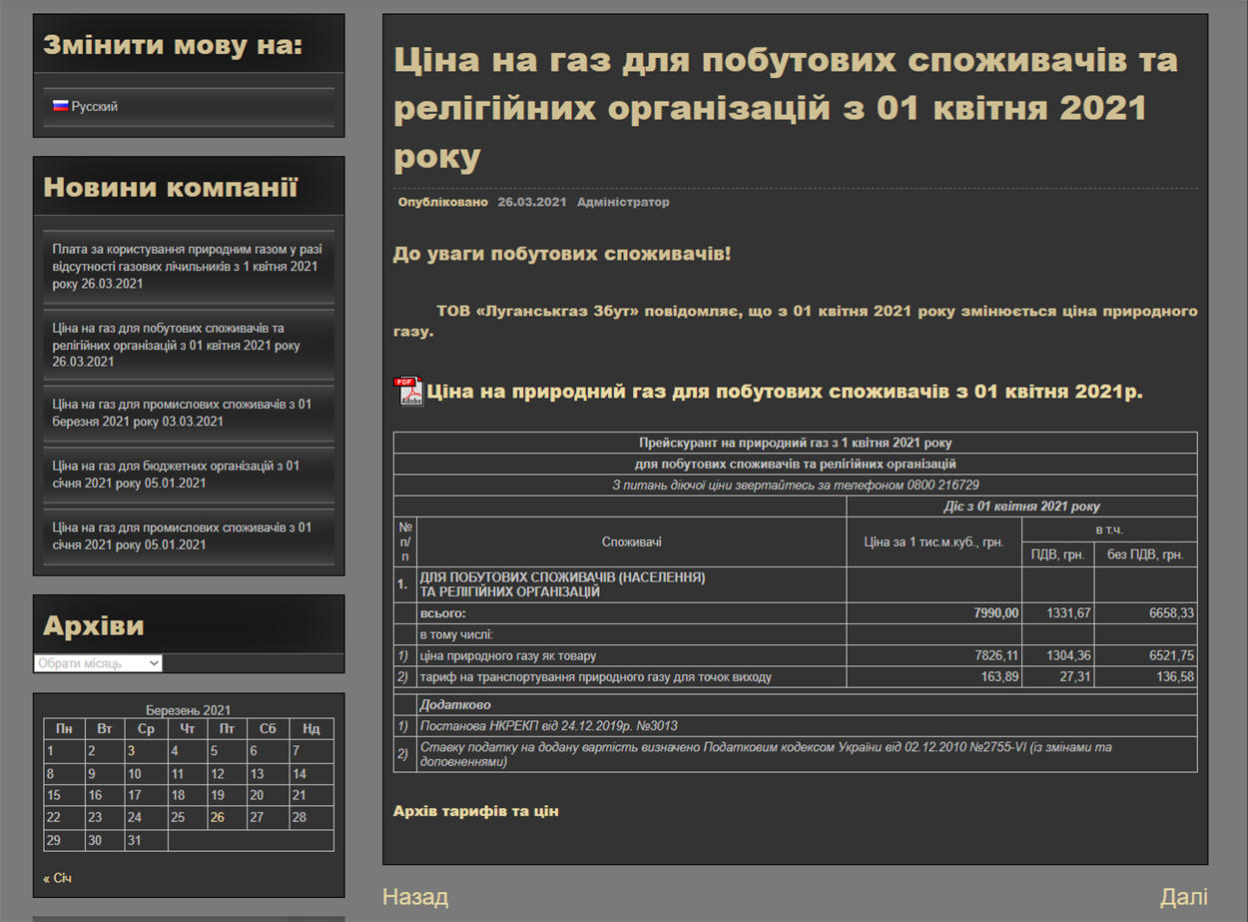Screen dimensions: 1248x922
Task: Click the Russian flag icon
Action: pos(60,106)
